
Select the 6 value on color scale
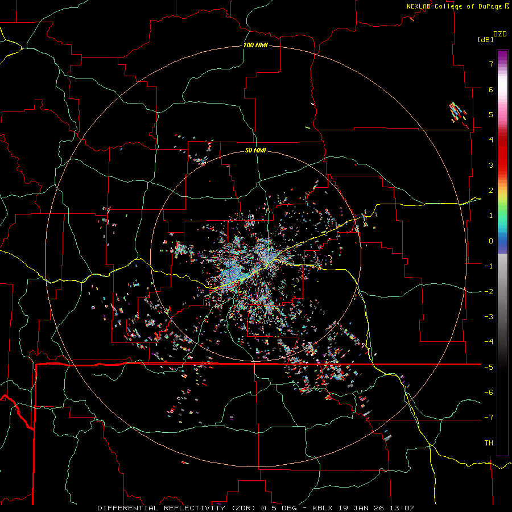(x=491, y=89)
